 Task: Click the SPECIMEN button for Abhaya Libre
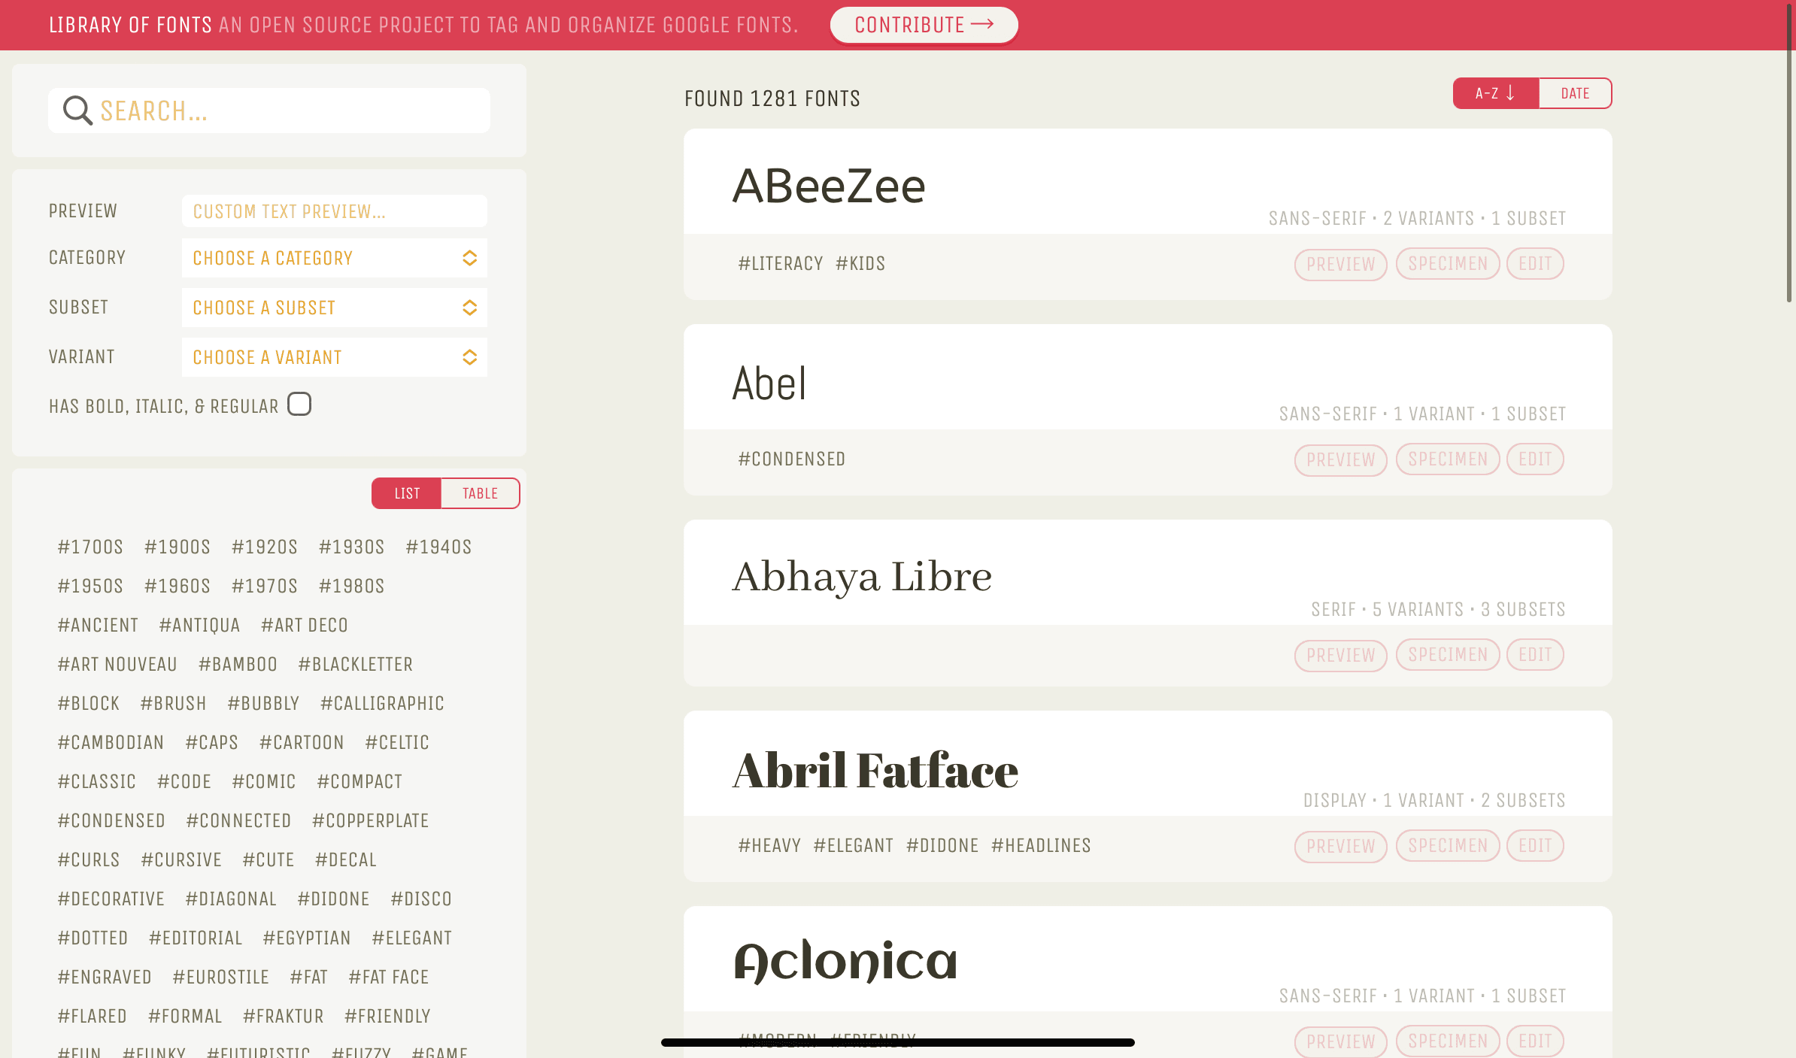[1446, 653]
